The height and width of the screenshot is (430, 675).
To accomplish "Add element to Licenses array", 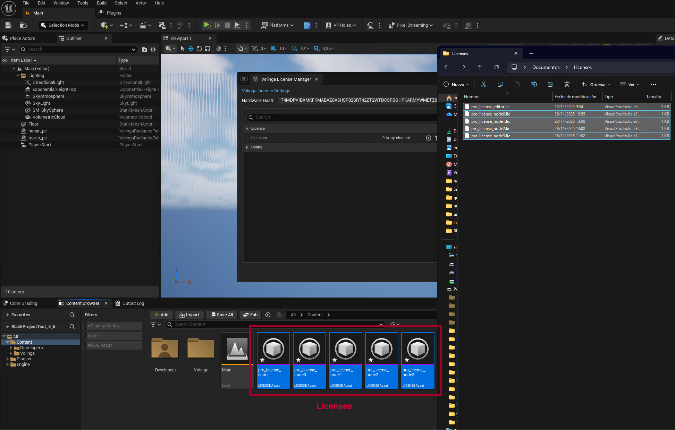I will pyautogui.click(x=429, y=138).
